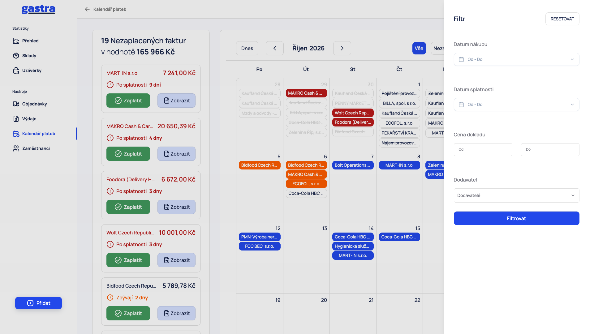The image size is (594, 334).
Task: Open the MAKRO Cash event on September 29
Action: (x=306, y=93)
